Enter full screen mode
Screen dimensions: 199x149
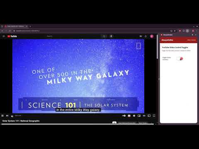click(x=154, y=115)
